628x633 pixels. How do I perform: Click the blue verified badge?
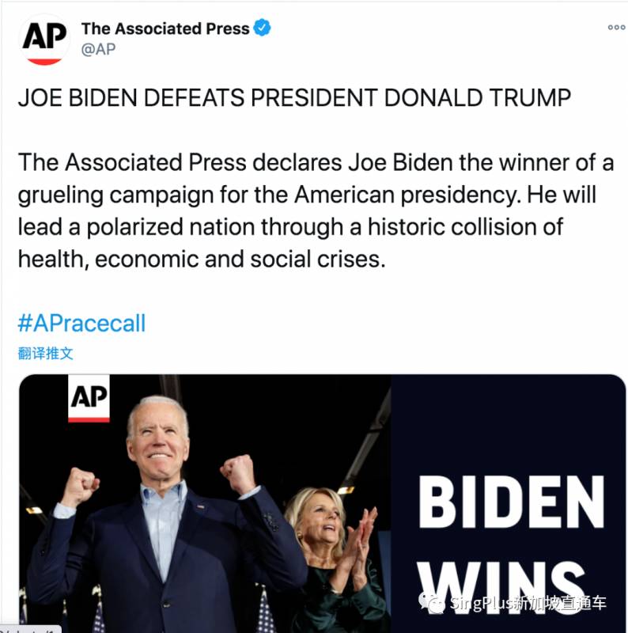tap(263, 28)
